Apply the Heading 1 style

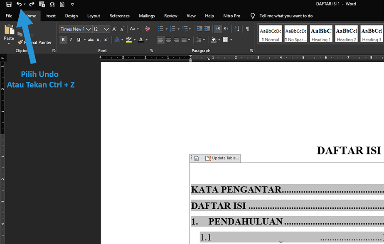click(321, 34)
